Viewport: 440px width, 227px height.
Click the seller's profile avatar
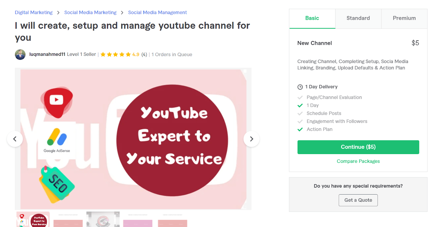(x=20, y=54)
